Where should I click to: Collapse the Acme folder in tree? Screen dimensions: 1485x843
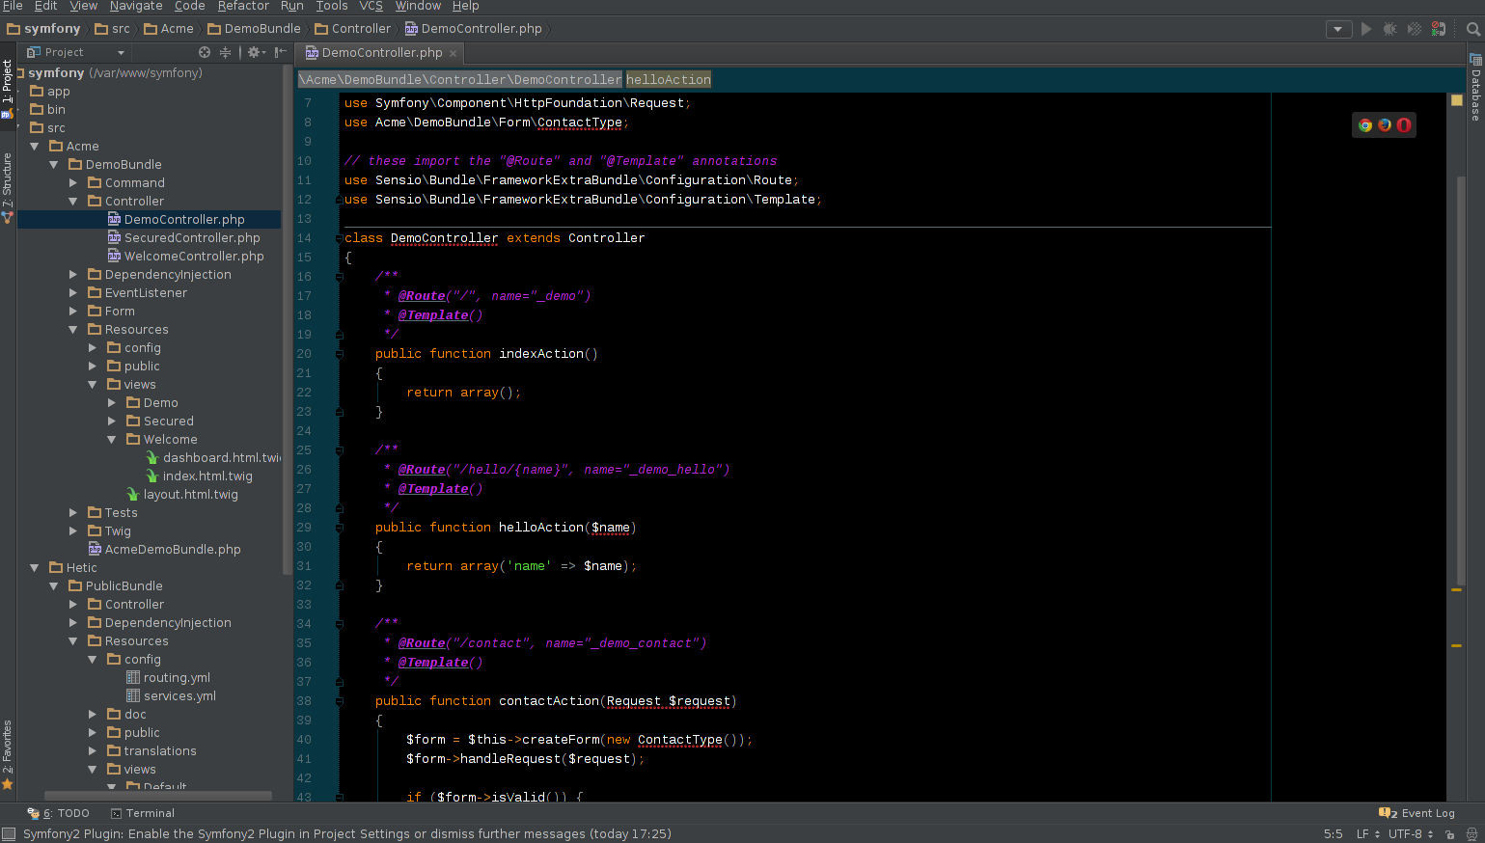tap(35, 147)
